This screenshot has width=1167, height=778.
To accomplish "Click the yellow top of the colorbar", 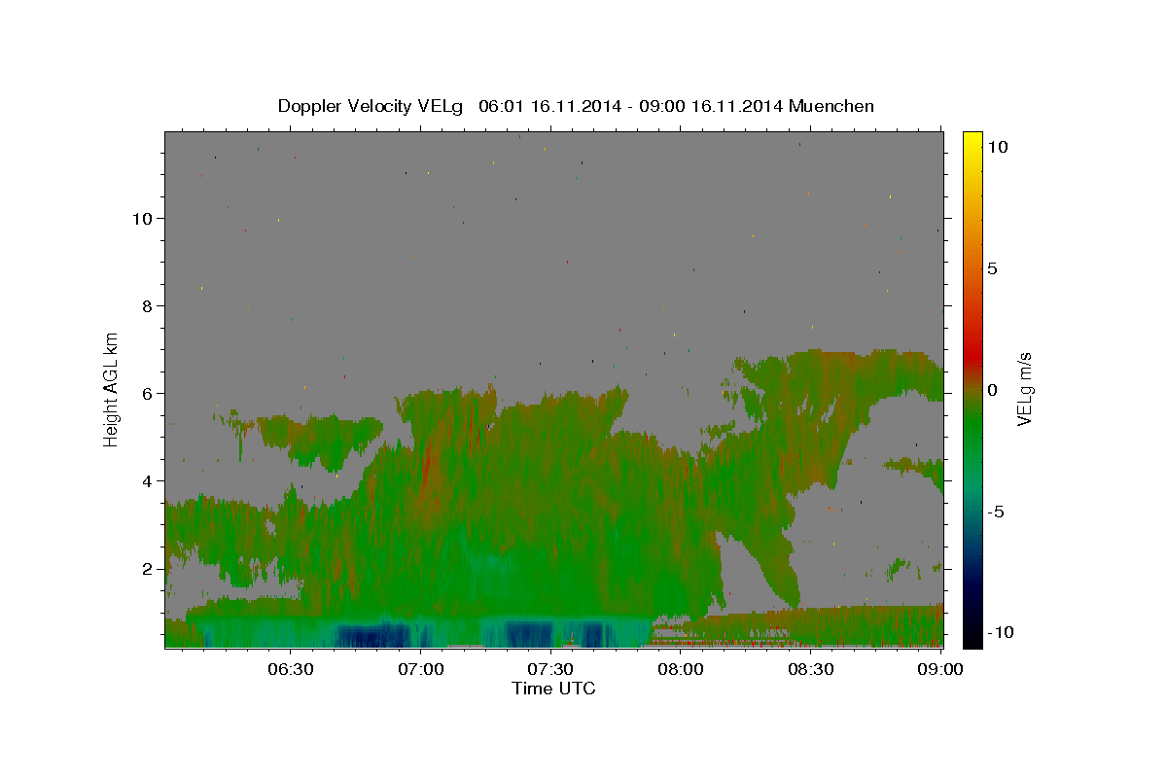I will tap(972, 141).
